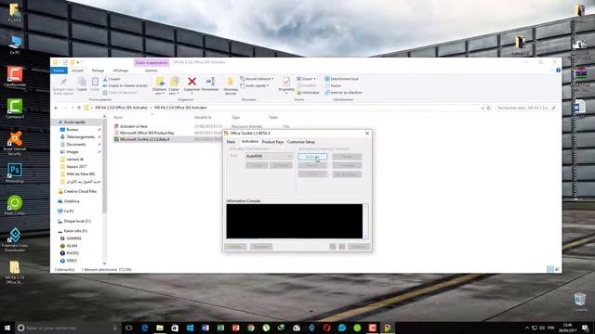The image size is (595, 334).
Task: Open PowerPoint from the taskbar
Action: click(x=235, y=328)
